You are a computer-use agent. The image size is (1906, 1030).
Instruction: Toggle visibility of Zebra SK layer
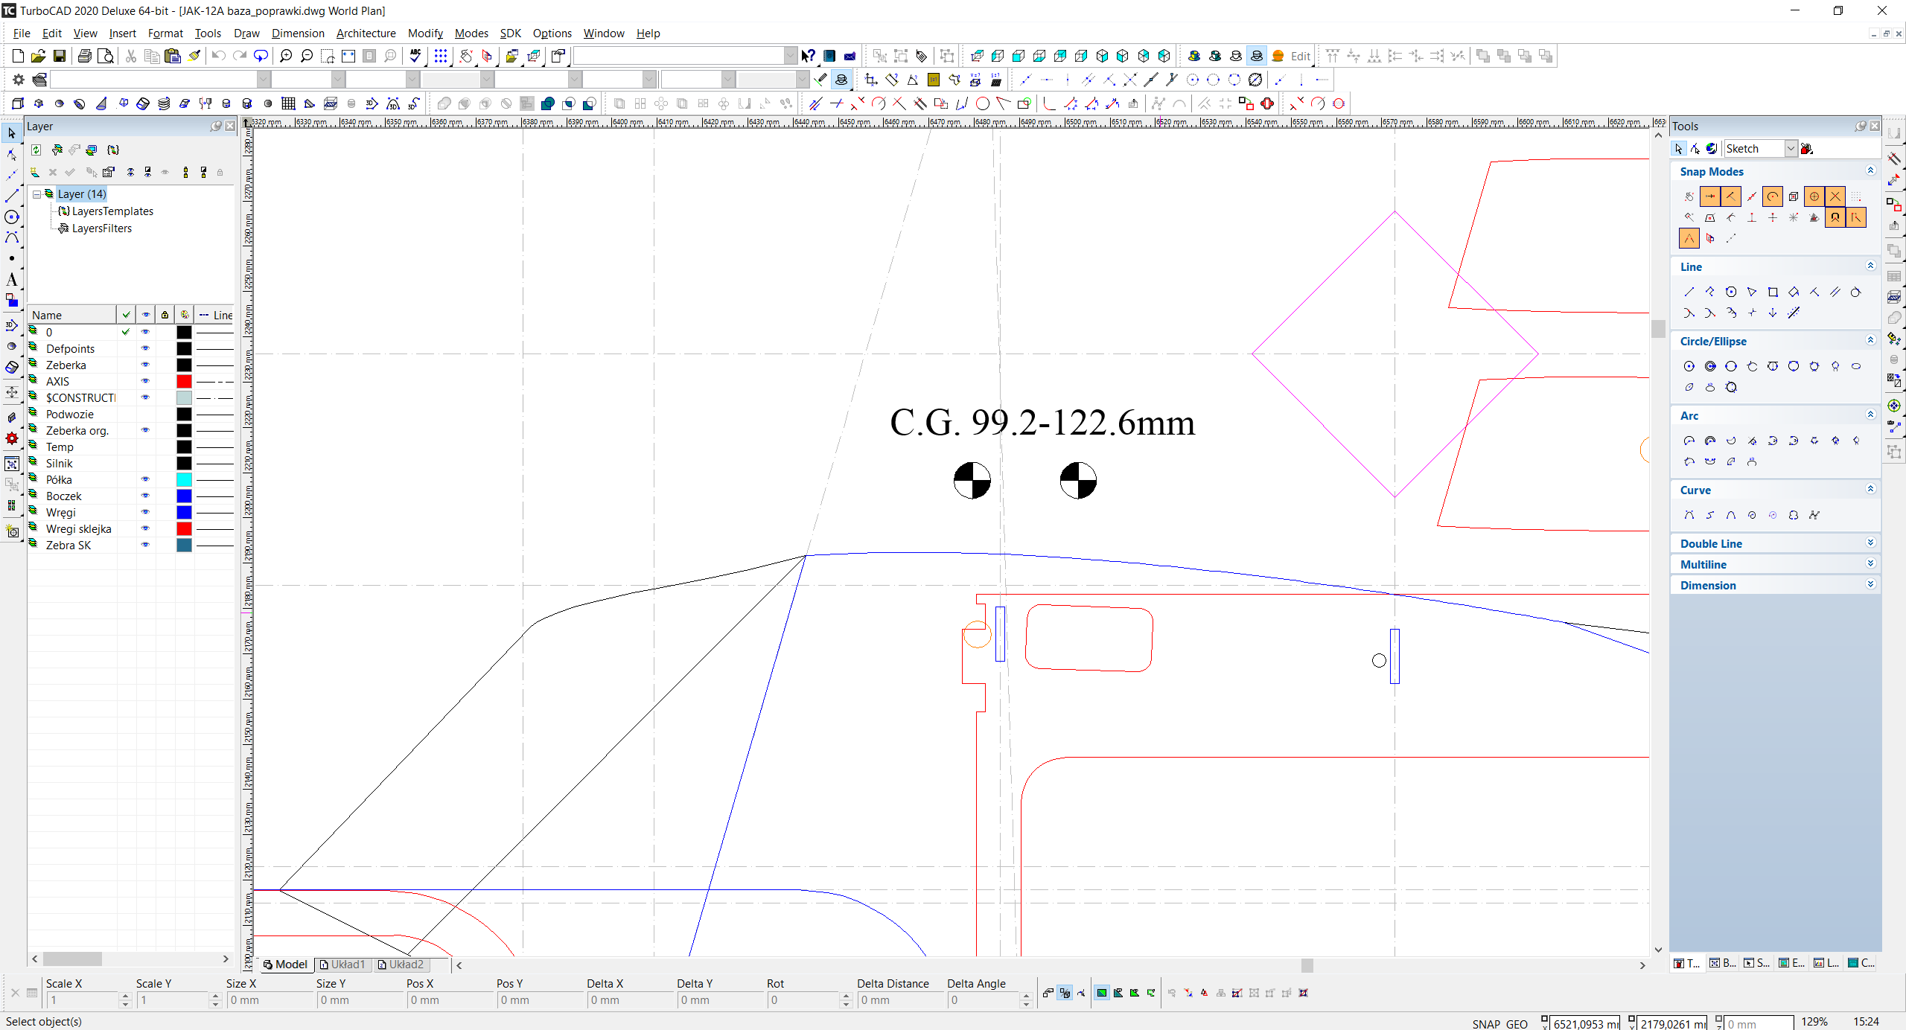point(145,545)
